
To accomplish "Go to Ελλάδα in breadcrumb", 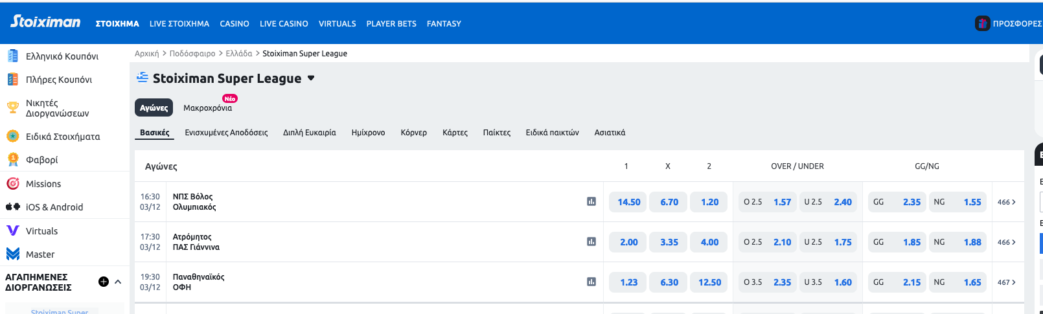I will [239, 54].
